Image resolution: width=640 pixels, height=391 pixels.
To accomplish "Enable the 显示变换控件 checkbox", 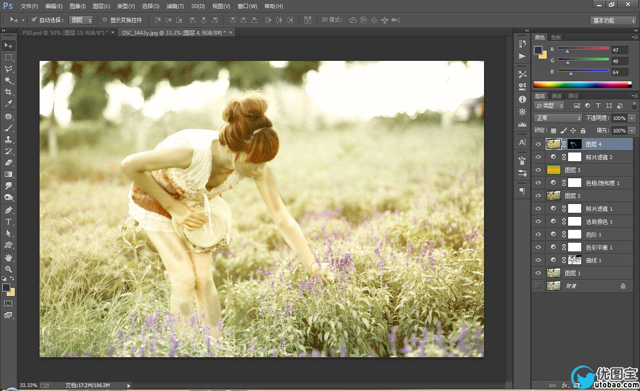I will pos(105,20).
